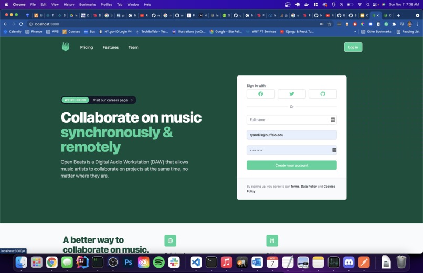Open Discord from the Dock
Screen dimensions: 423x273
pos(348,262)
